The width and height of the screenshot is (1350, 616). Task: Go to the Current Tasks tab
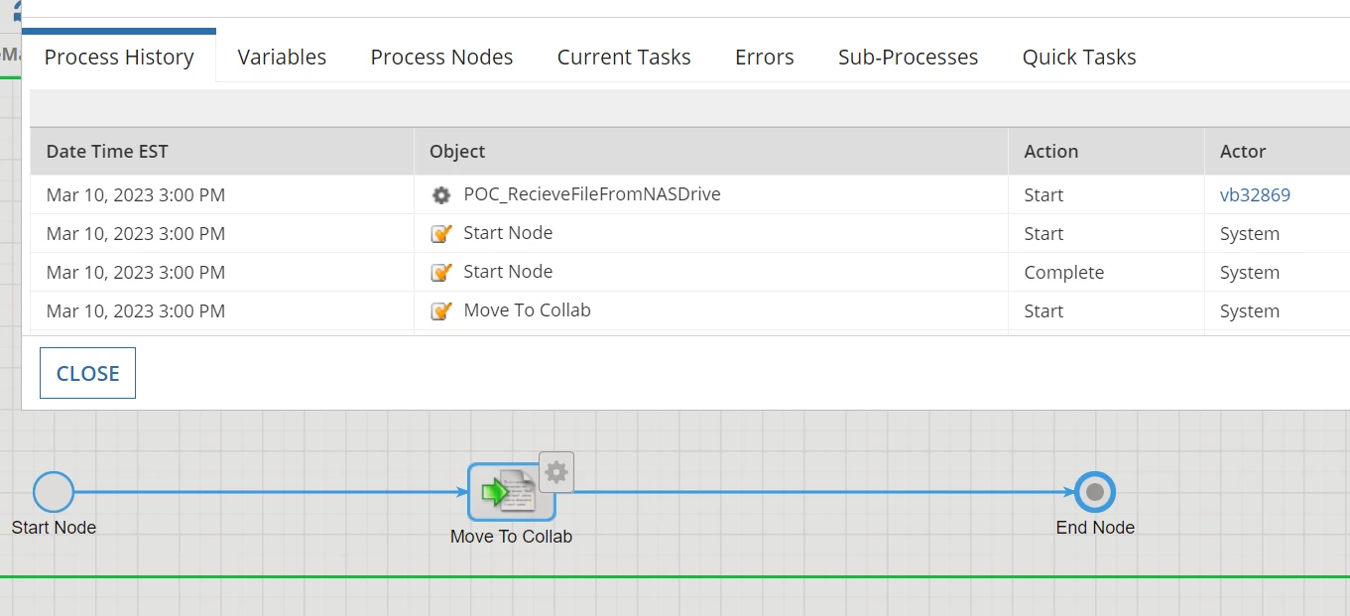[624, 58]
